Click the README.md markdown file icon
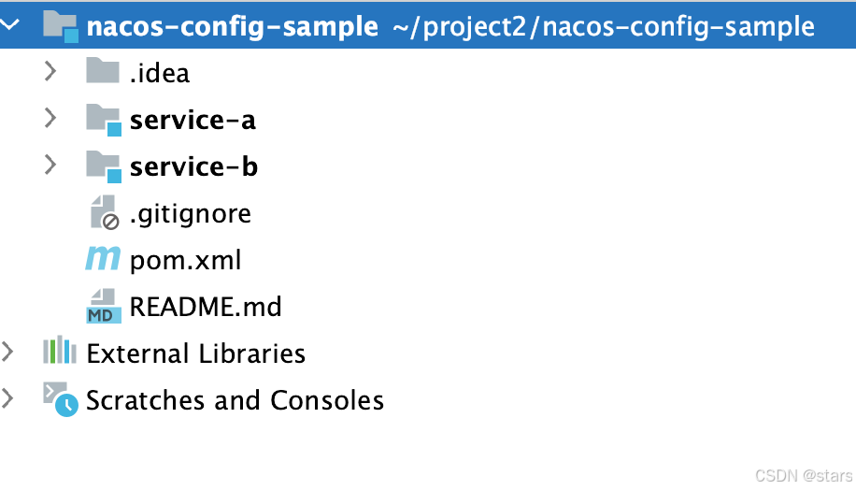The image size is (856, 490). point(103,306)
